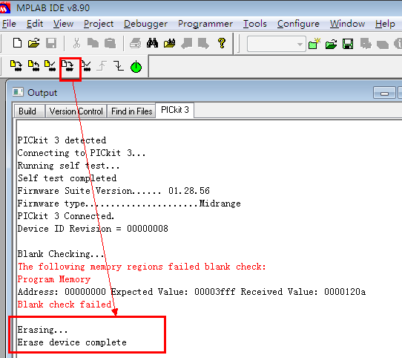Click the yellow question mark Help icon

(x=222, y=43)
